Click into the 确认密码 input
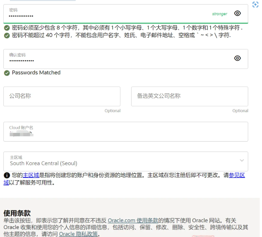This screenshot has width=262, height=237. click(99, 61)
